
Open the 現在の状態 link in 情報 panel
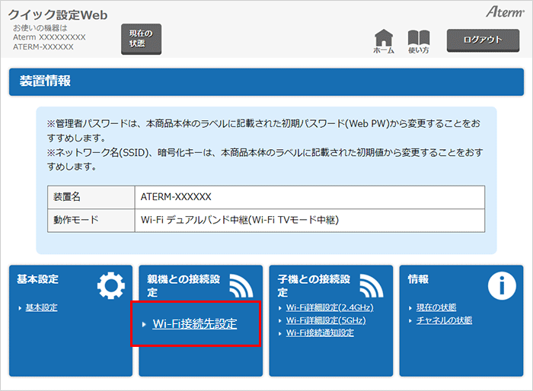pos(436,307)
